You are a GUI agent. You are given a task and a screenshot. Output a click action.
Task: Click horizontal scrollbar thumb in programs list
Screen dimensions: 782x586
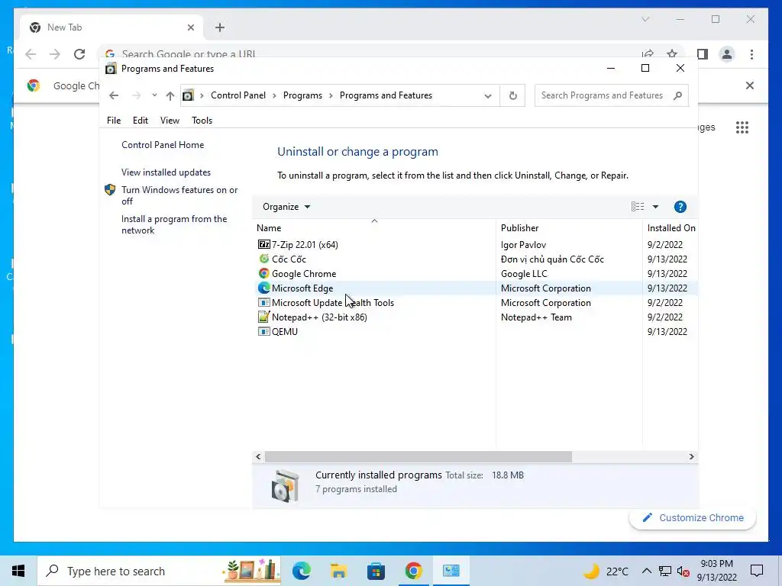pyautogui.click(x=418, y=456)
